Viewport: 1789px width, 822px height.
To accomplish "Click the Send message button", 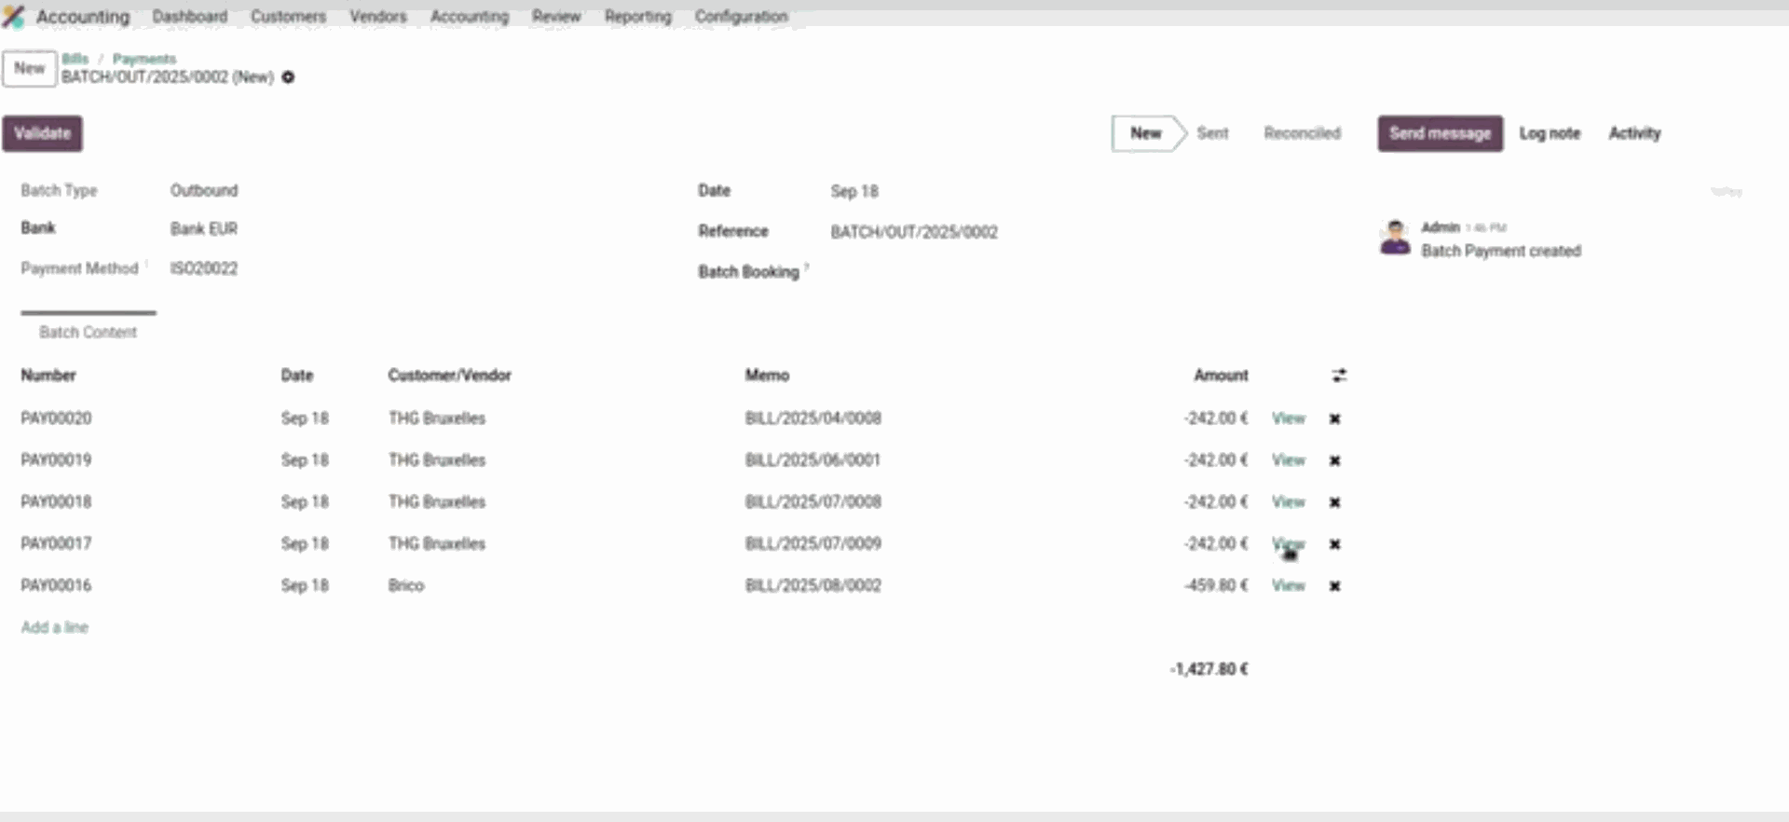I will coord(1440,133).
